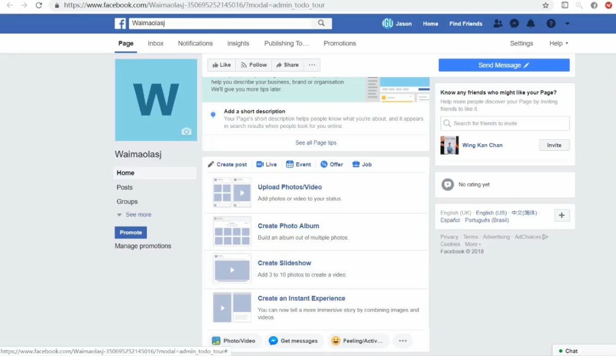Open Upload Photos/Video link
The height and width of the screenshot is (356, 616).
[x=290, y=187]
